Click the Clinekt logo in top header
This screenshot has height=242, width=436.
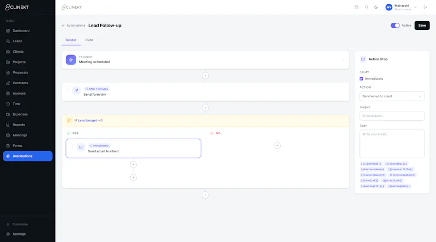click(72, 7)
